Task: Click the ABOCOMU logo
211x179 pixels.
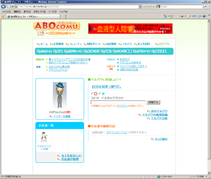Action: coord(57,28)
